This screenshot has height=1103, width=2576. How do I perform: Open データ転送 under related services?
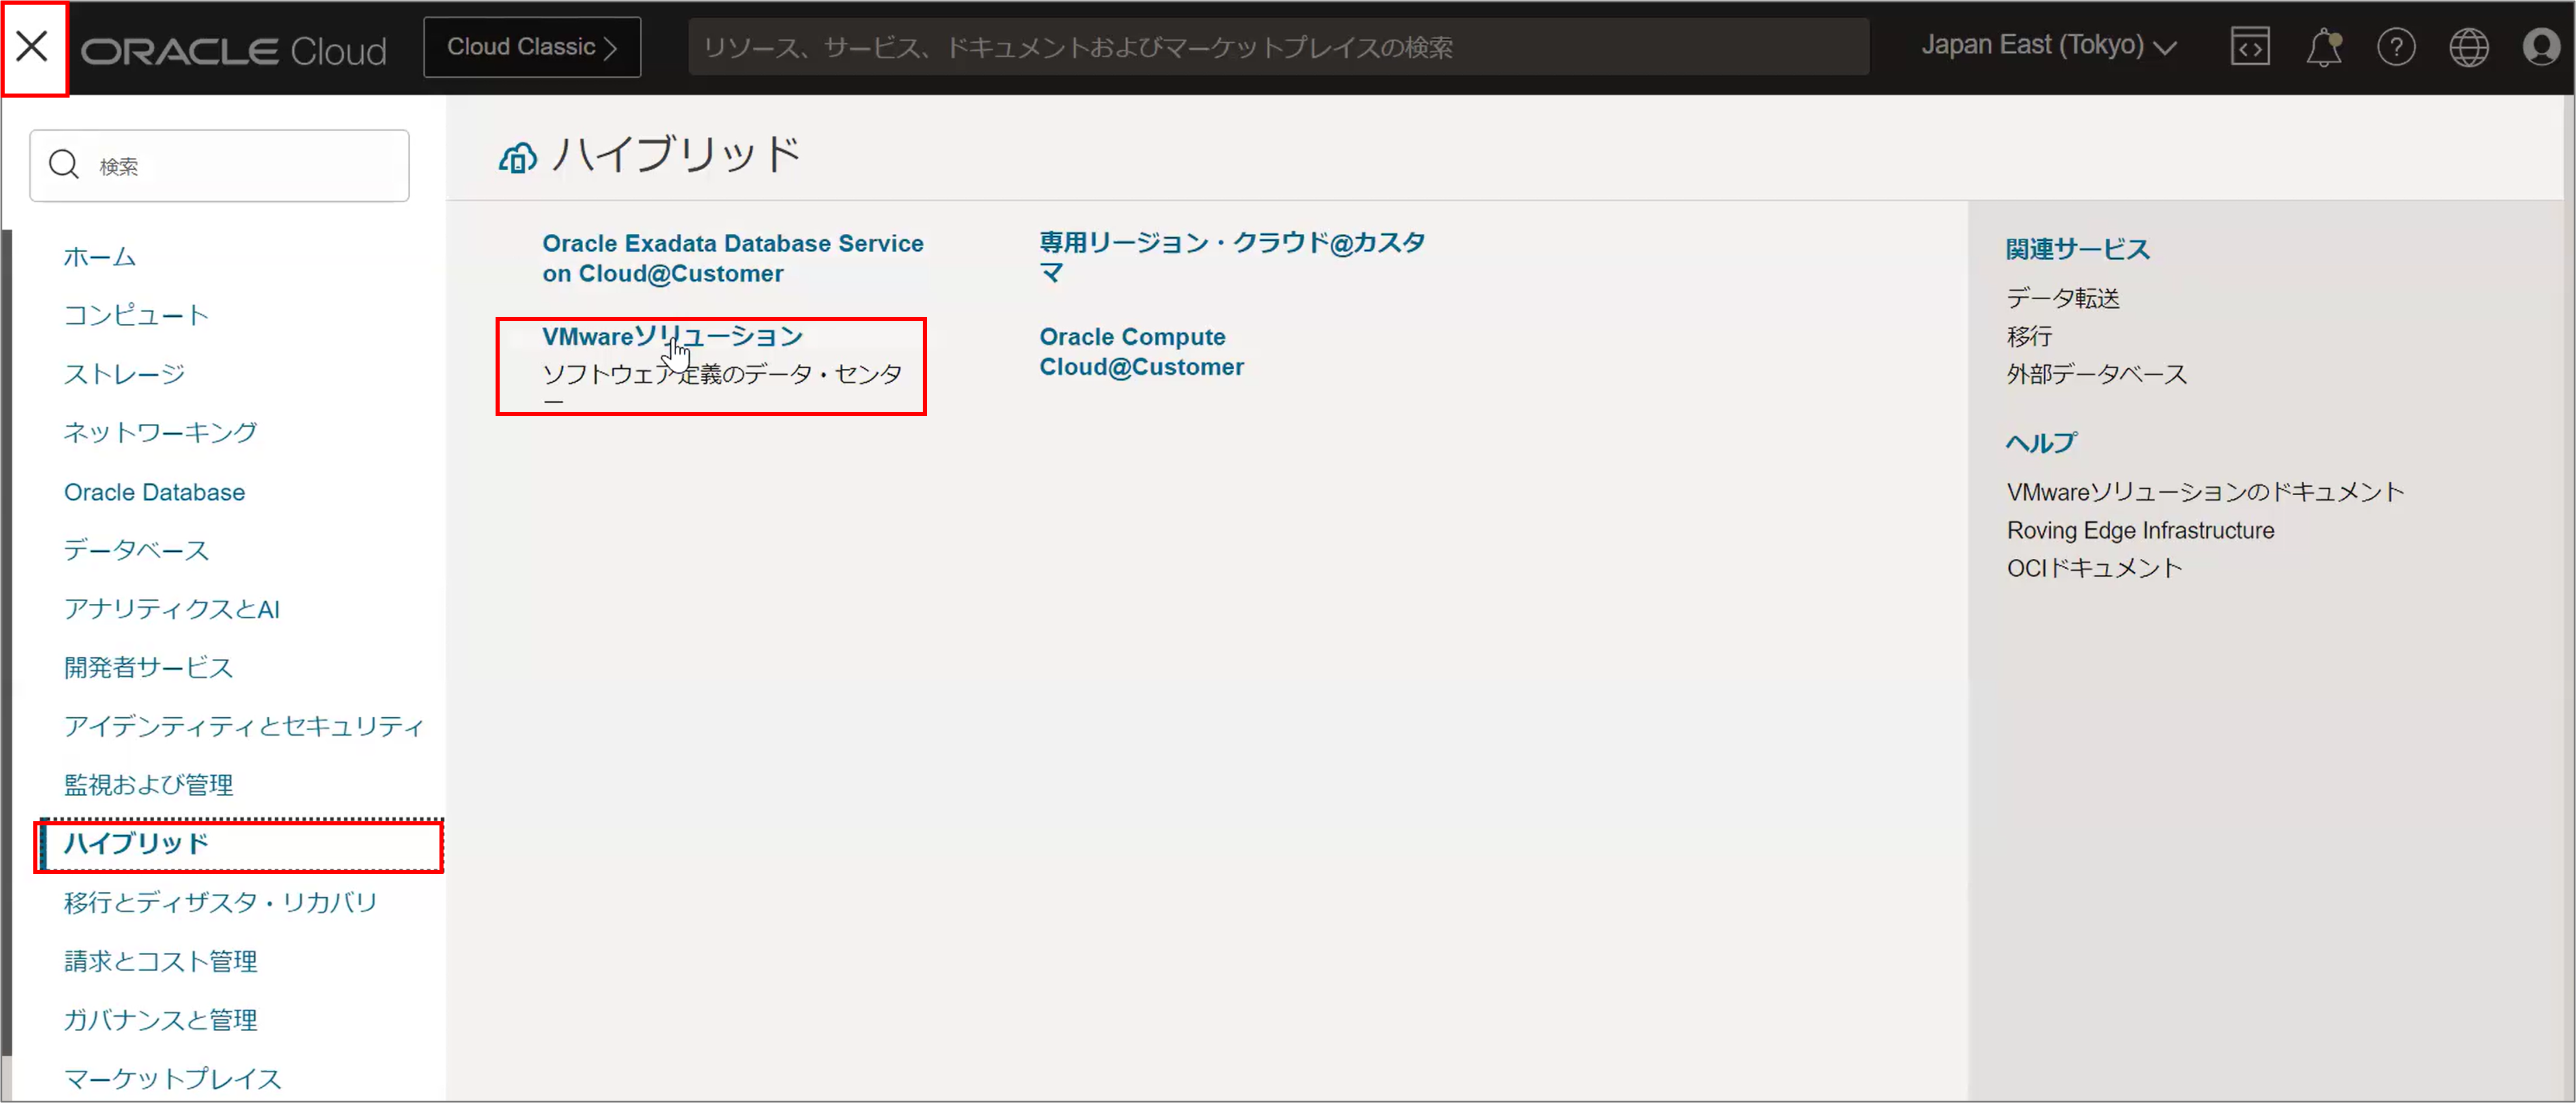tap(2062, 298)
